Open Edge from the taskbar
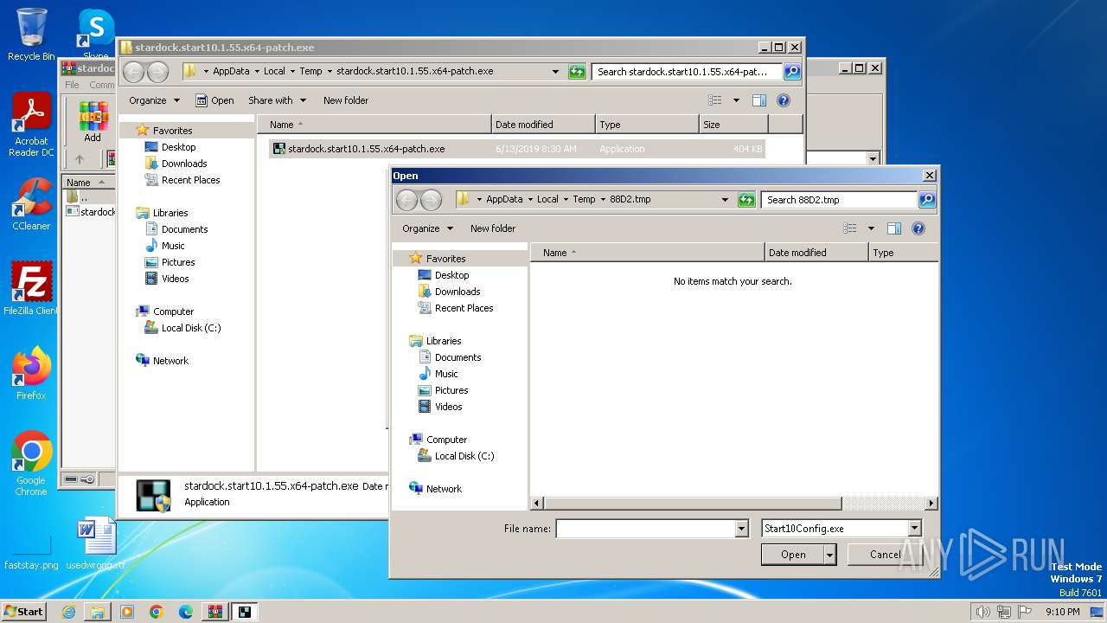 [x=186, y=612]
